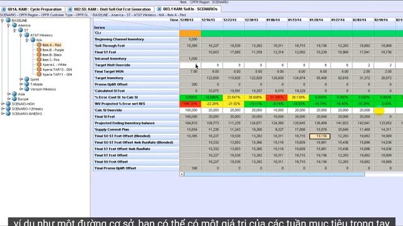Edit Target WoH Override cell under 12/16/13

click(212, 65)
